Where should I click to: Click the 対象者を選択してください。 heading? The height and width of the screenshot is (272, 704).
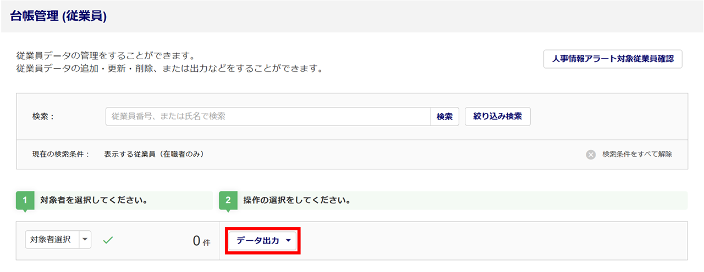tap(94, 200)
